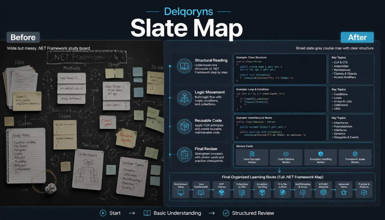Open the ADO.NET database cylinder icon
The image size is (385, 220).
click(x=323, y=193)
